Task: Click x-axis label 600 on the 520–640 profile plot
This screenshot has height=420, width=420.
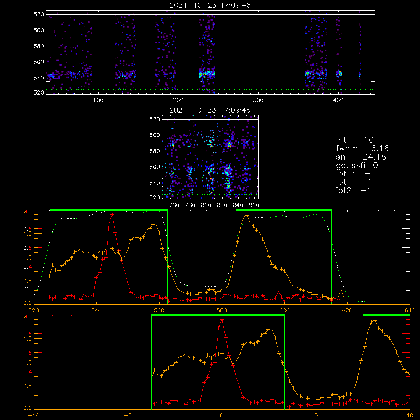Action: click(284, 310)
